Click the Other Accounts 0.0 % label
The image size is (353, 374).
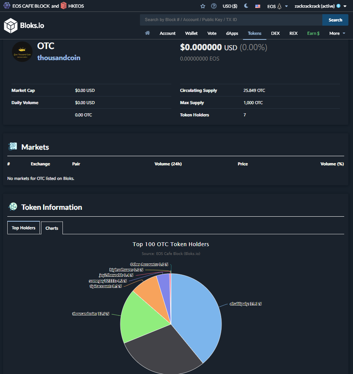(149, 264)
